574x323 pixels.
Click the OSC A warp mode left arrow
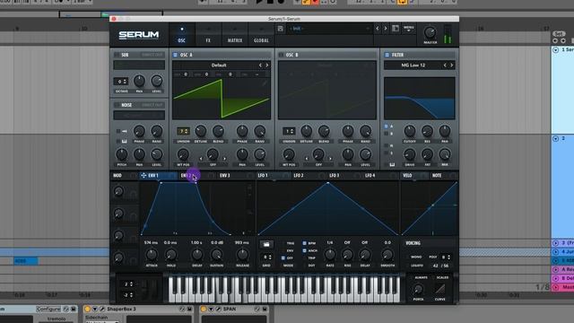pyautogui.click(x=201, y=159)
